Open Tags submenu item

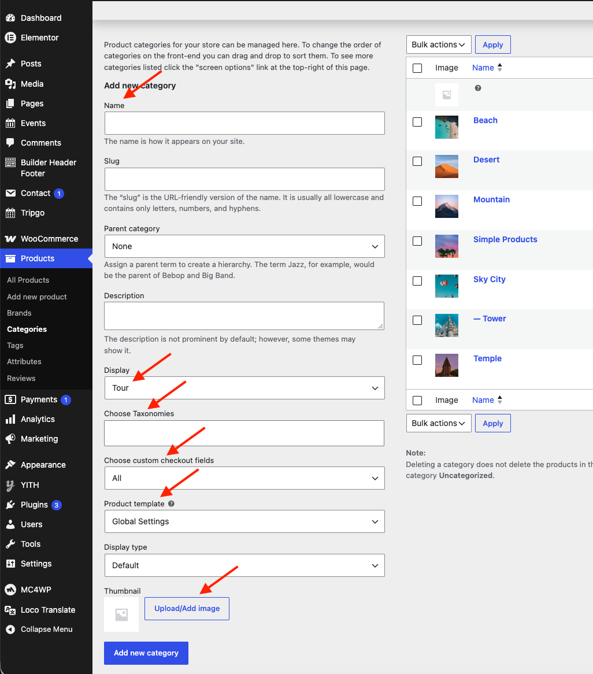point(15,346)
